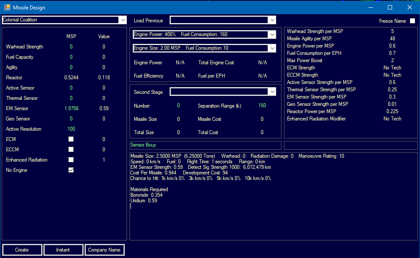The image size is (420, 258).
Task: Close the Missile Design window
Action: coord(410,7)
